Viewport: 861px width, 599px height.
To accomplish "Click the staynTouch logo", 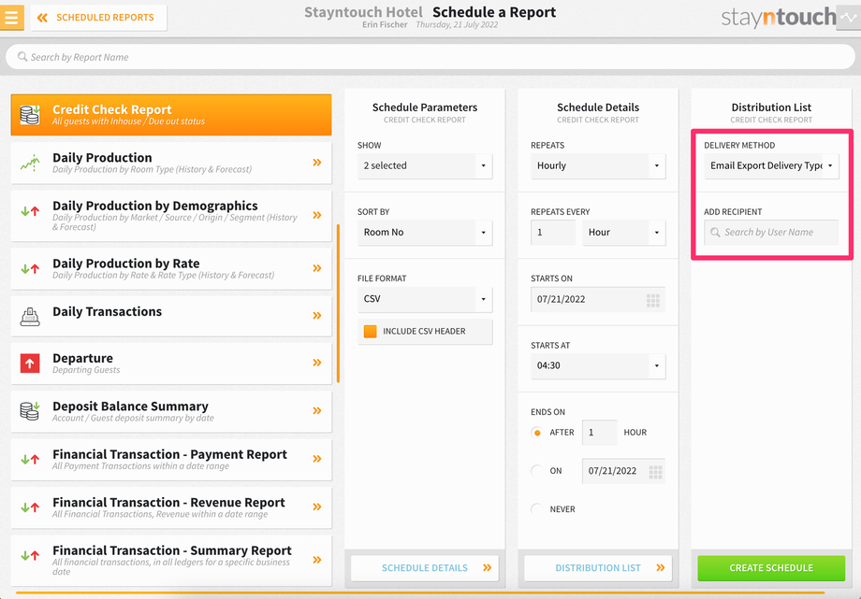I will 778,18.
